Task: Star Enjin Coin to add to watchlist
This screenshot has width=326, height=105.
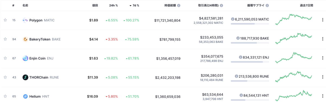Action: tap(5, 58)
